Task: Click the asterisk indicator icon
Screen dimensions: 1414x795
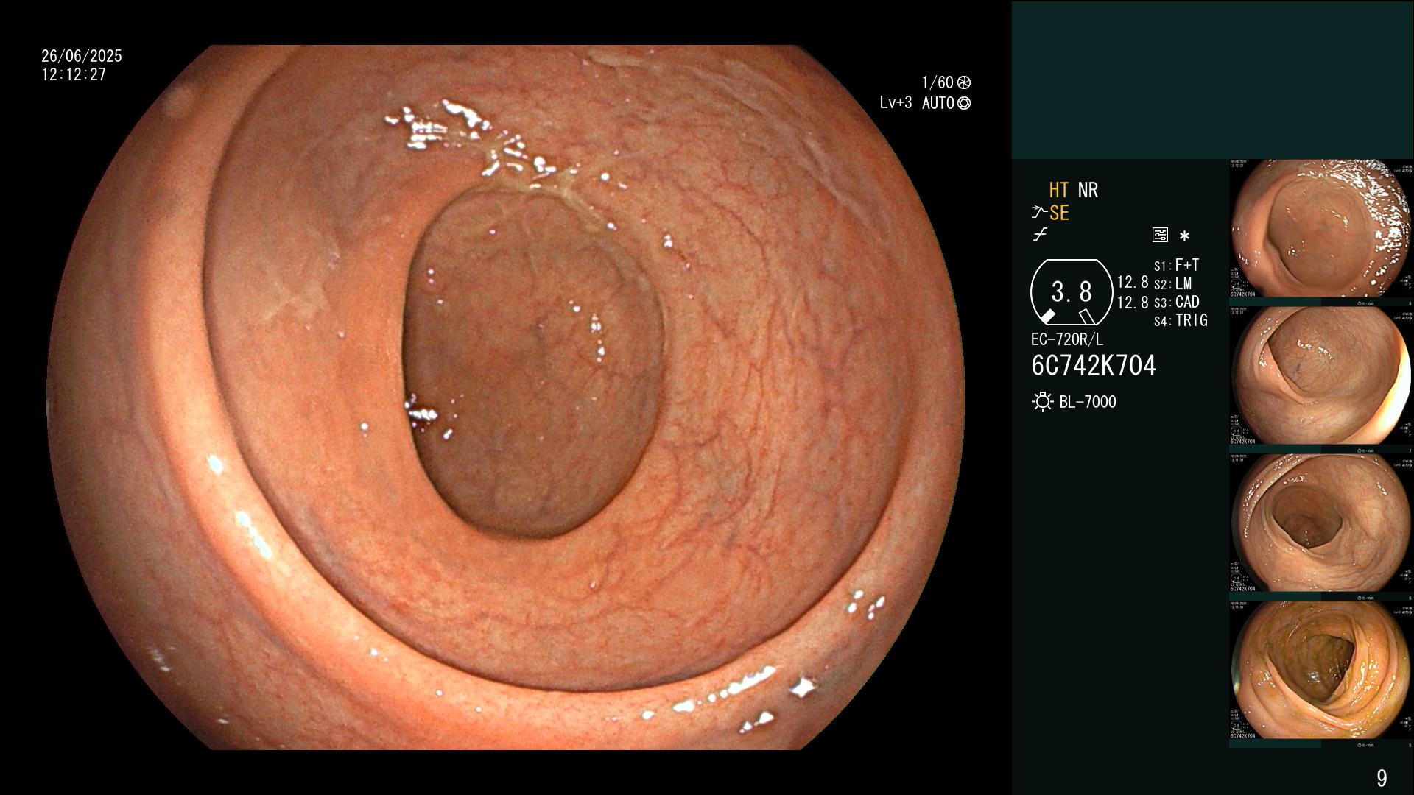Action: click(1184, 236)
